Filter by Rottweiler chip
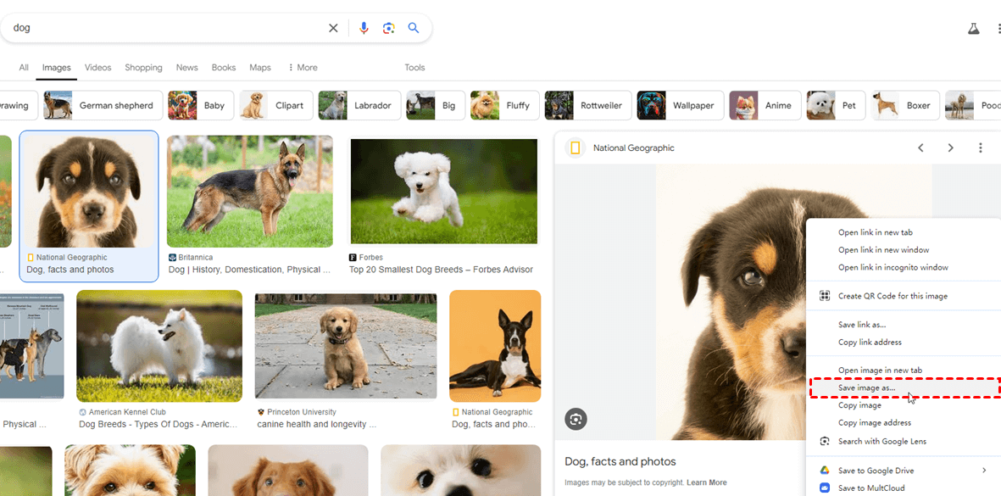Image resolution: width=1001 pixels, height=496 pixels. (x=588, y=105)
